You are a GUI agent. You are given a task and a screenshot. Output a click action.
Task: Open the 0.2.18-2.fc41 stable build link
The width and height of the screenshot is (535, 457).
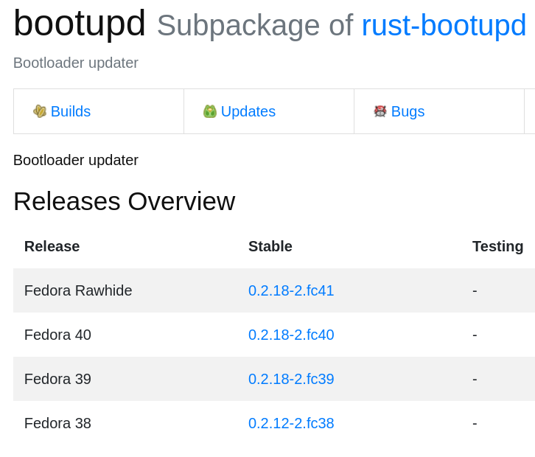click(291, 290)
